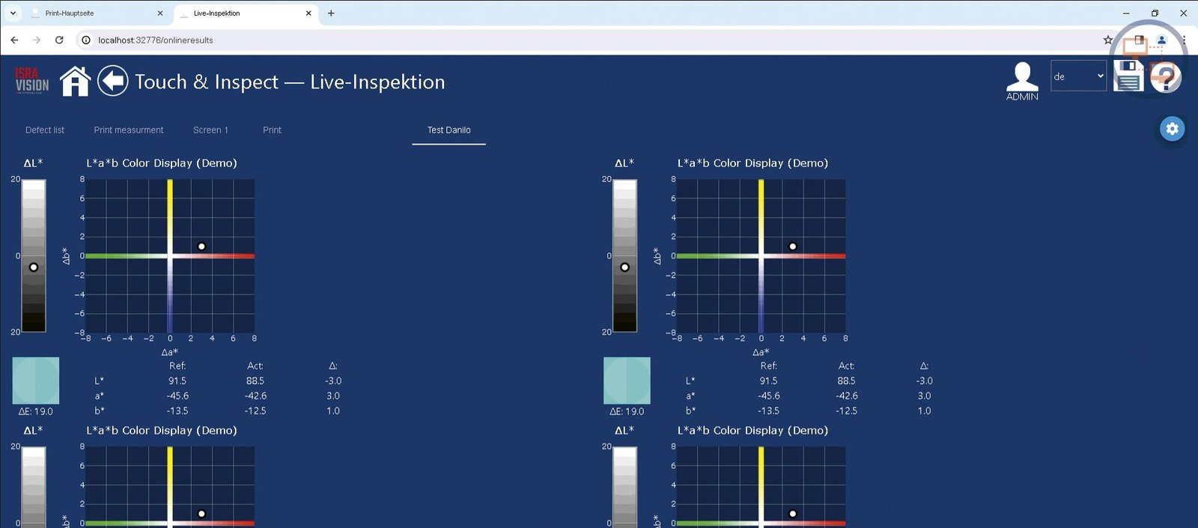Image resolution: width=1198 pixels, height=528 pixels.
Task: Click Ref value 91.5 in upper-left panel
Action: pos(177,381)
